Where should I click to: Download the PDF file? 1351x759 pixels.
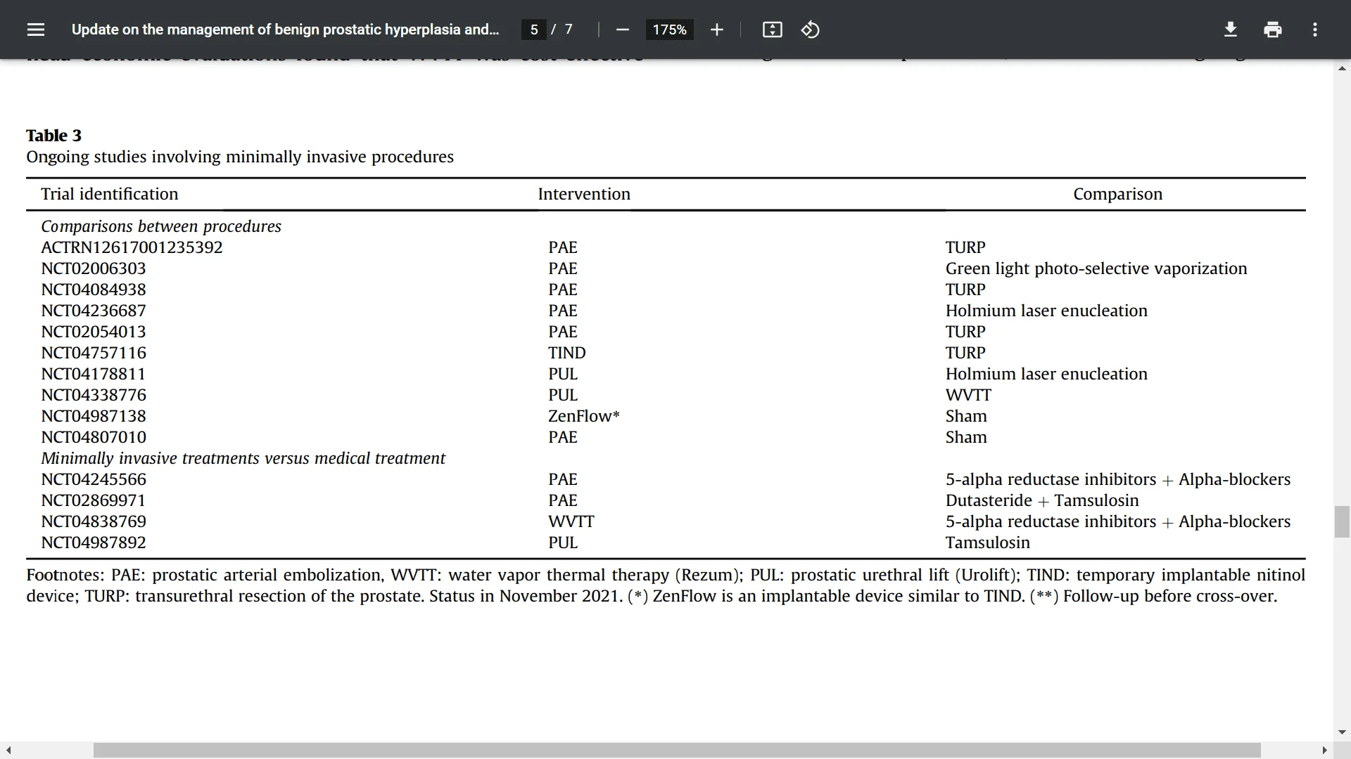pyautogui.click(x=1230, y=30)
